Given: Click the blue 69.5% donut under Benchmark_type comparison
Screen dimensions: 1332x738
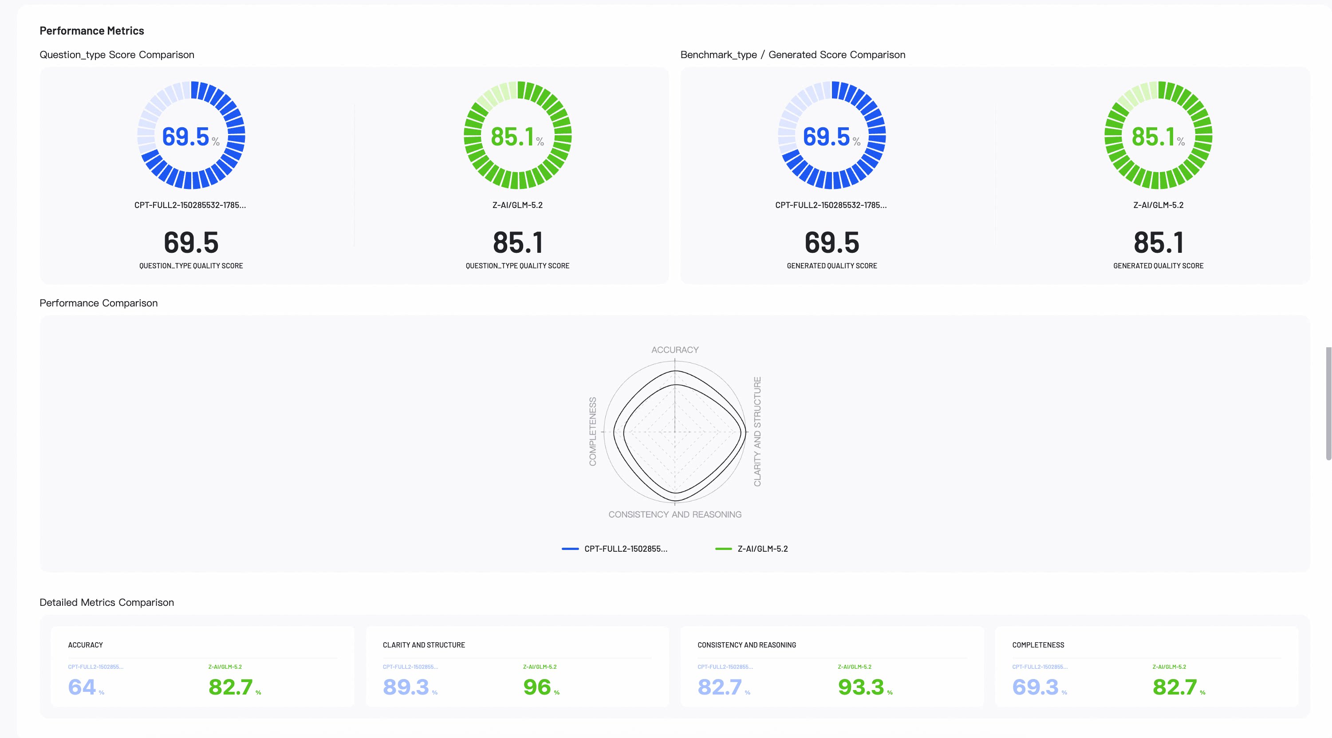Looking at the screenshot, I should pyautogui.click(x=832, y=135).
